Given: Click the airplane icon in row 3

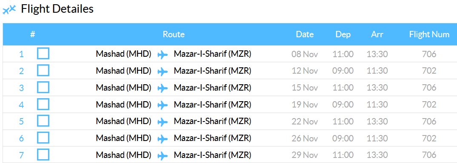Looking at the screenshot, I should [163, 88].
